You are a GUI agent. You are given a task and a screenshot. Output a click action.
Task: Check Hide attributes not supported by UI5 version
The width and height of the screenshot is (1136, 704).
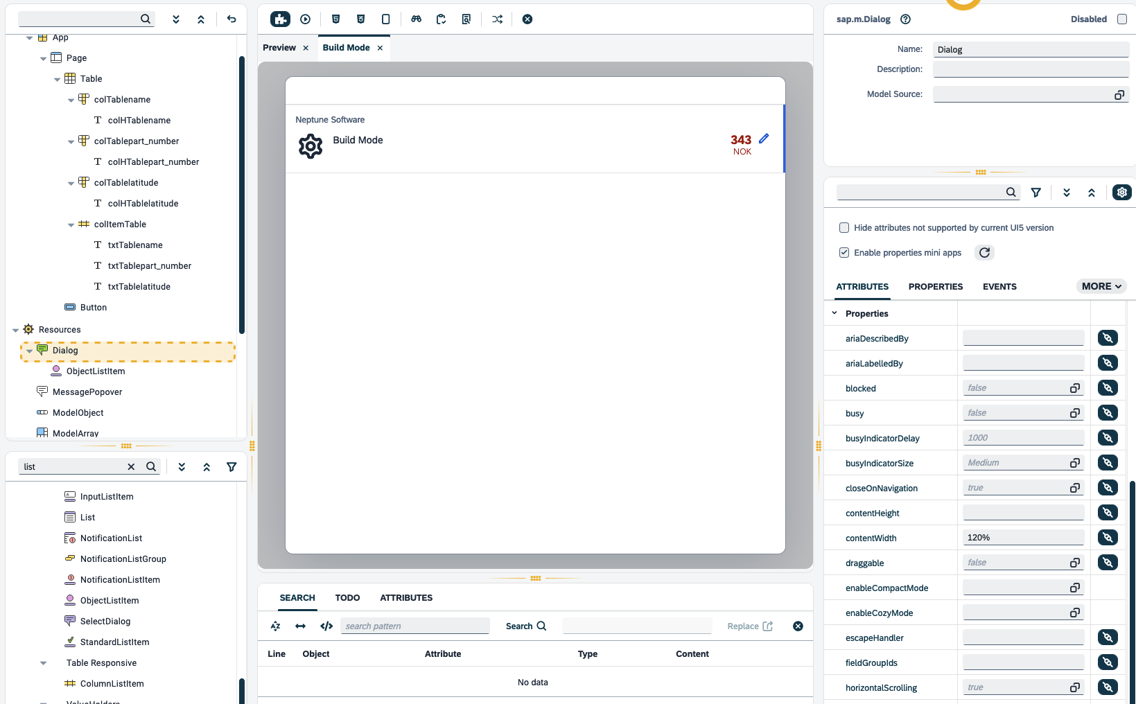coord(844,228)
